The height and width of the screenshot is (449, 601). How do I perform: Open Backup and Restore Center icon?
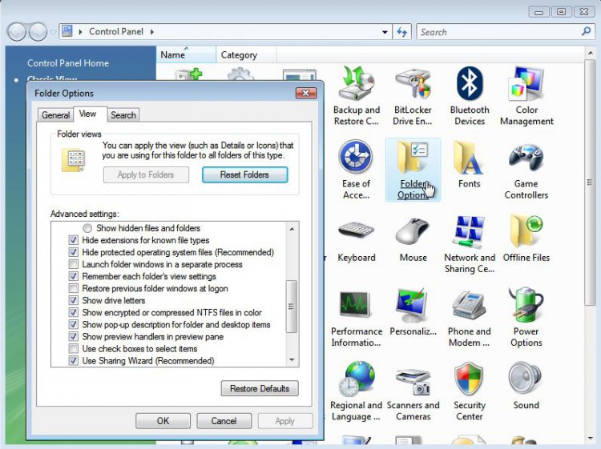click(x=356, y=96)
